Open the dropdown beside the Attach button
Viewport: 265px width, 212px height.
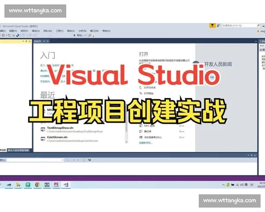pyautogui.click(x=85, y=35)
